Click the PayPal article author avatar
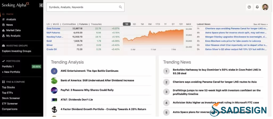This screenshot has height=119, width=273. click(x=54, y=90)
